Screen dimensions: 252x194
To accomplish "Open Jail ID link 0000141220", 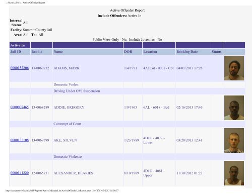I will (x=20, y=173).
